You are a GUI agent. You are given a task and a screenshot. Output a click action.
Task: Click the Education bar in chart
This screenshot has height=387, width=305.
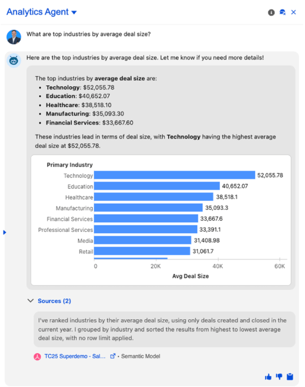click(157, 186)
